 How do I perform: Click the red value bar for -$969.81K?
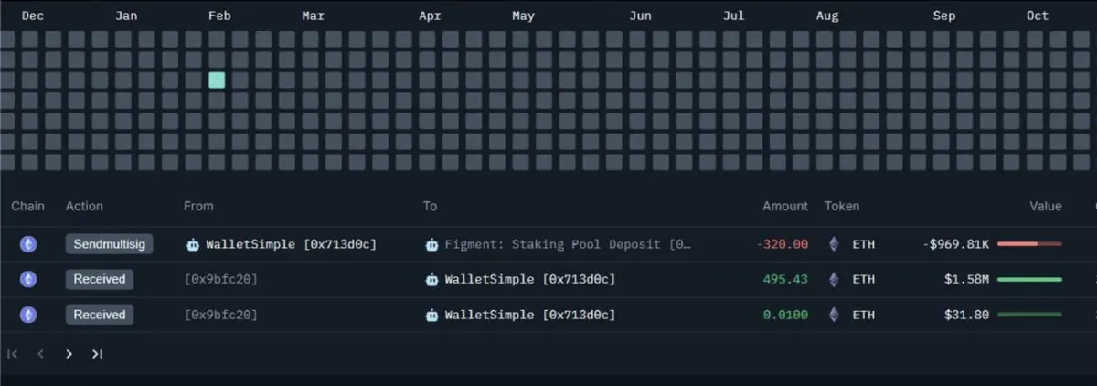click(x=1029, y=244)
